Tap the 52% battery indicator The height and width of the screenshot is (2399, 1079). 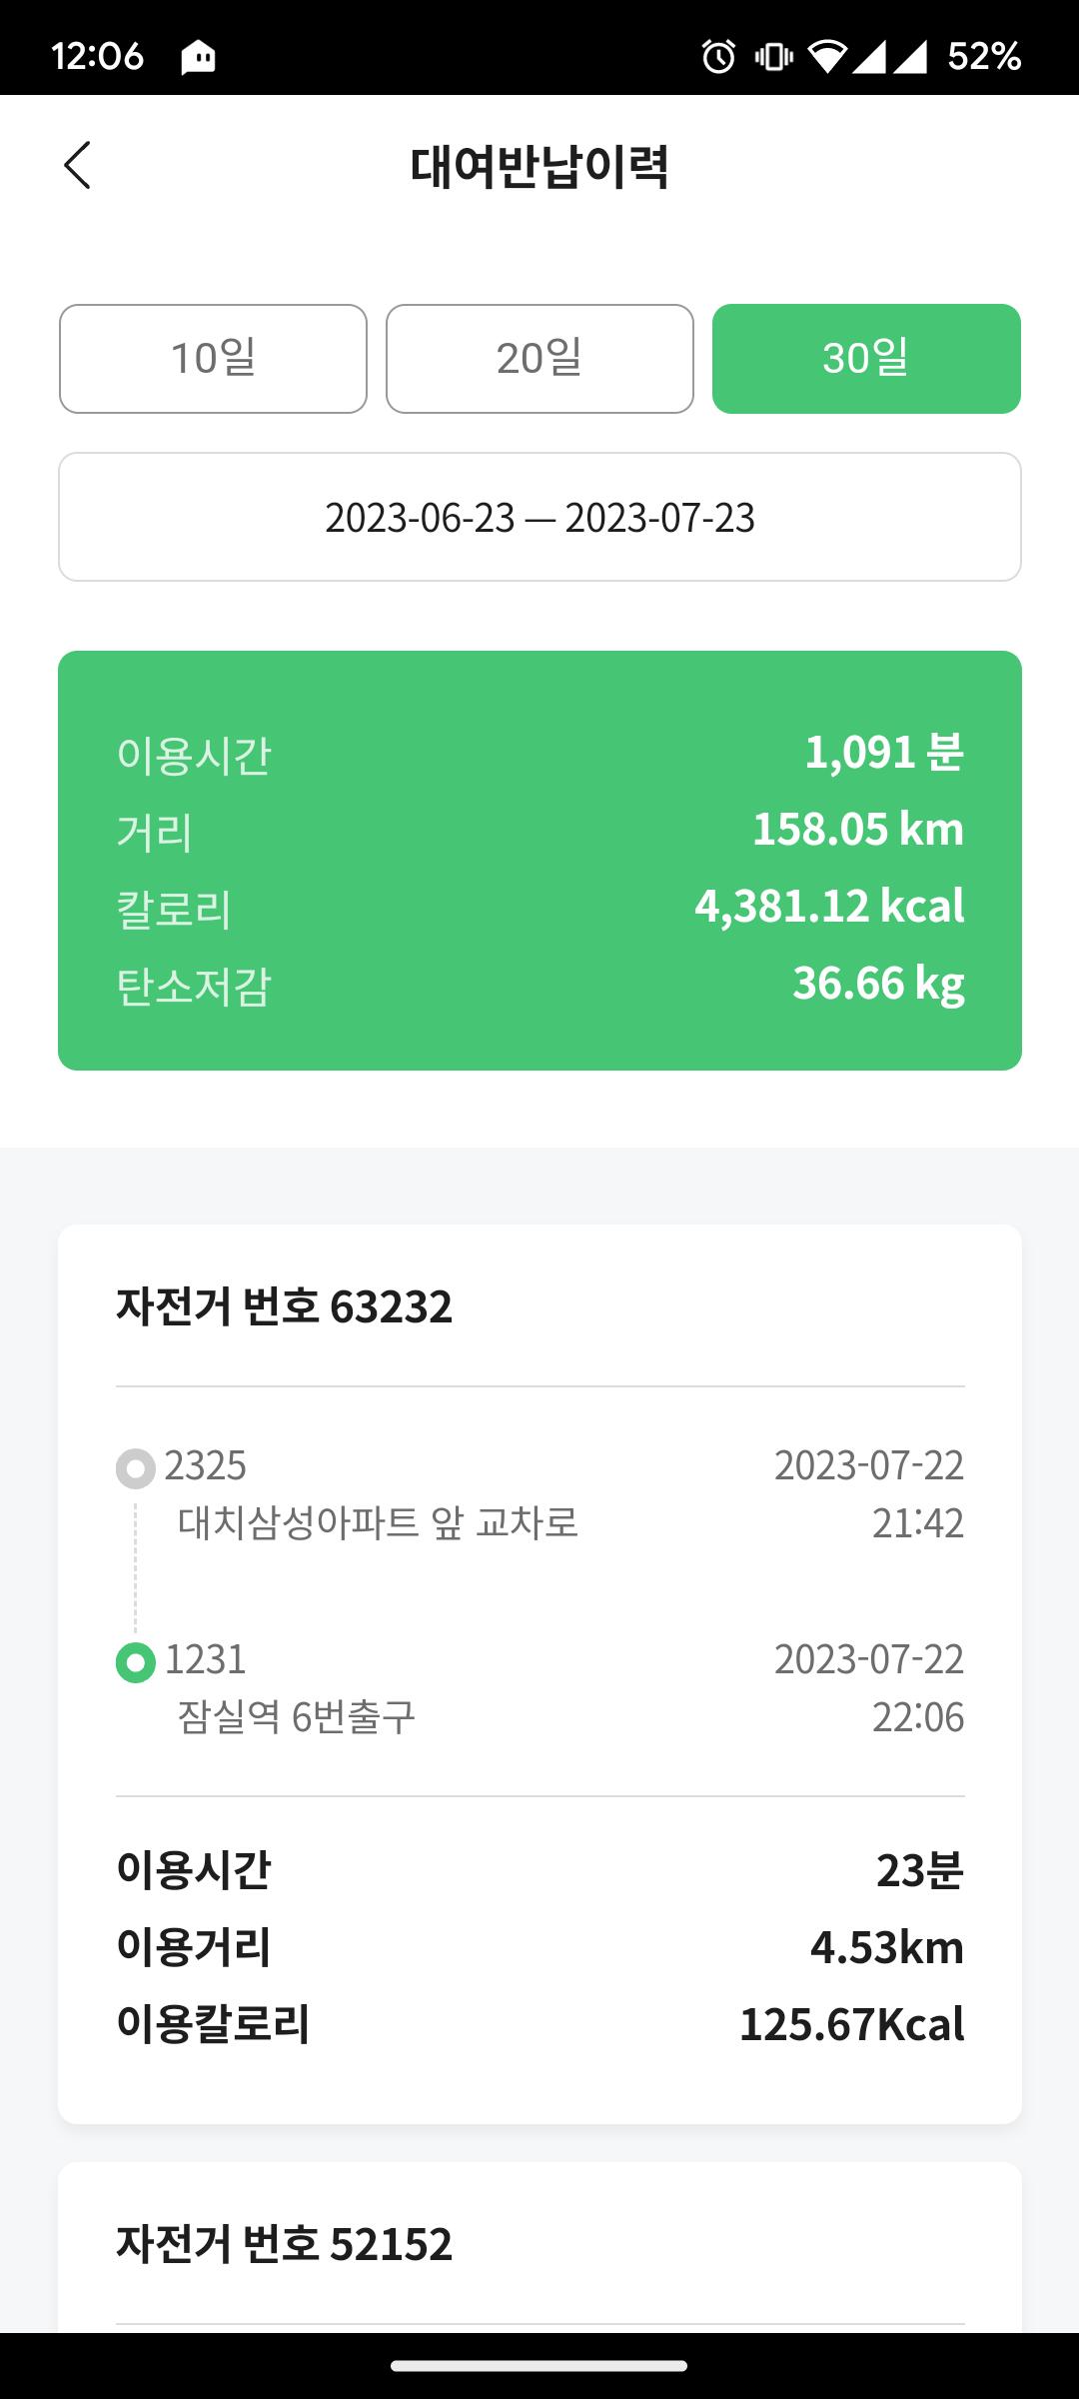984,56
